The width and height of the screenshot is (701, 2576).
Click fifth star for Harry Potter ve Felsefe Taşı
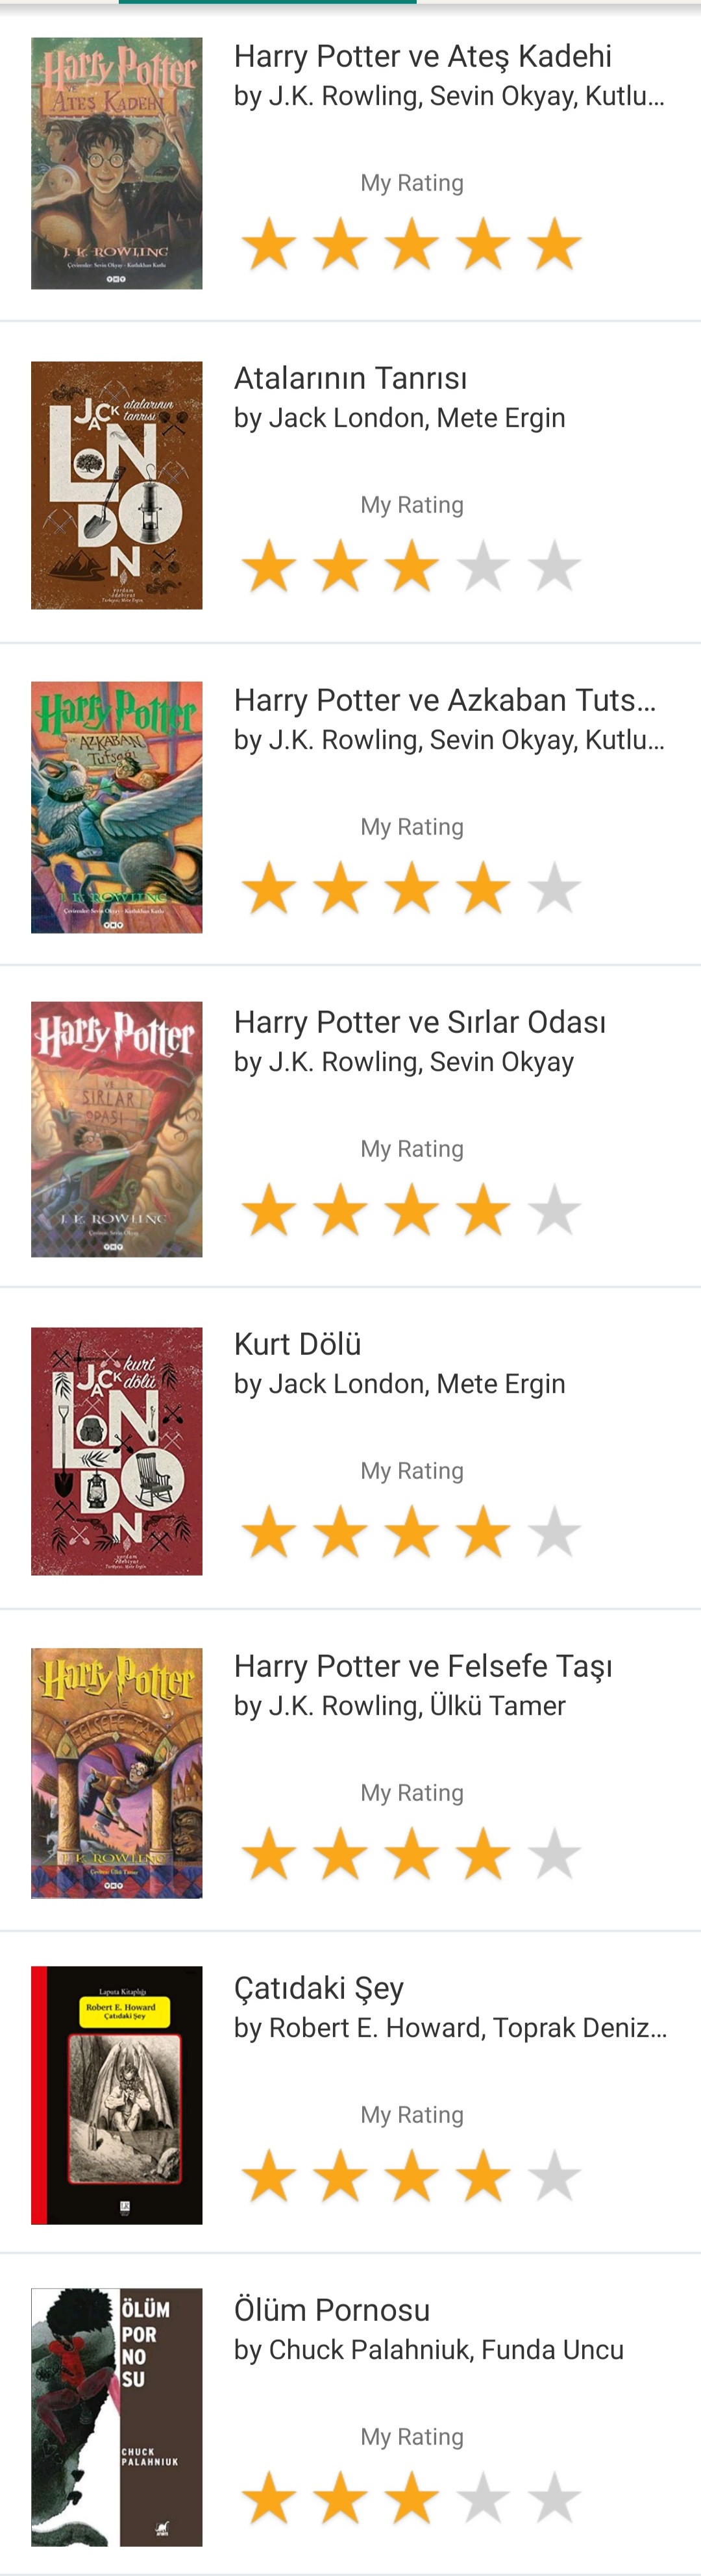(x=554, y=1854)
